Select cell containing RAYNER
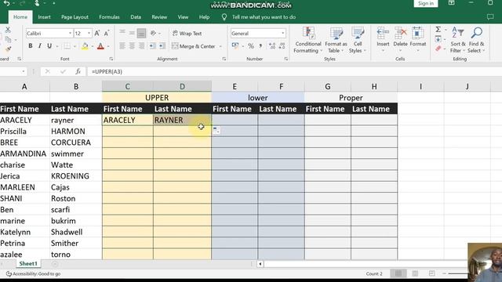The image size is (502, 282). click(x=182, y=120)
